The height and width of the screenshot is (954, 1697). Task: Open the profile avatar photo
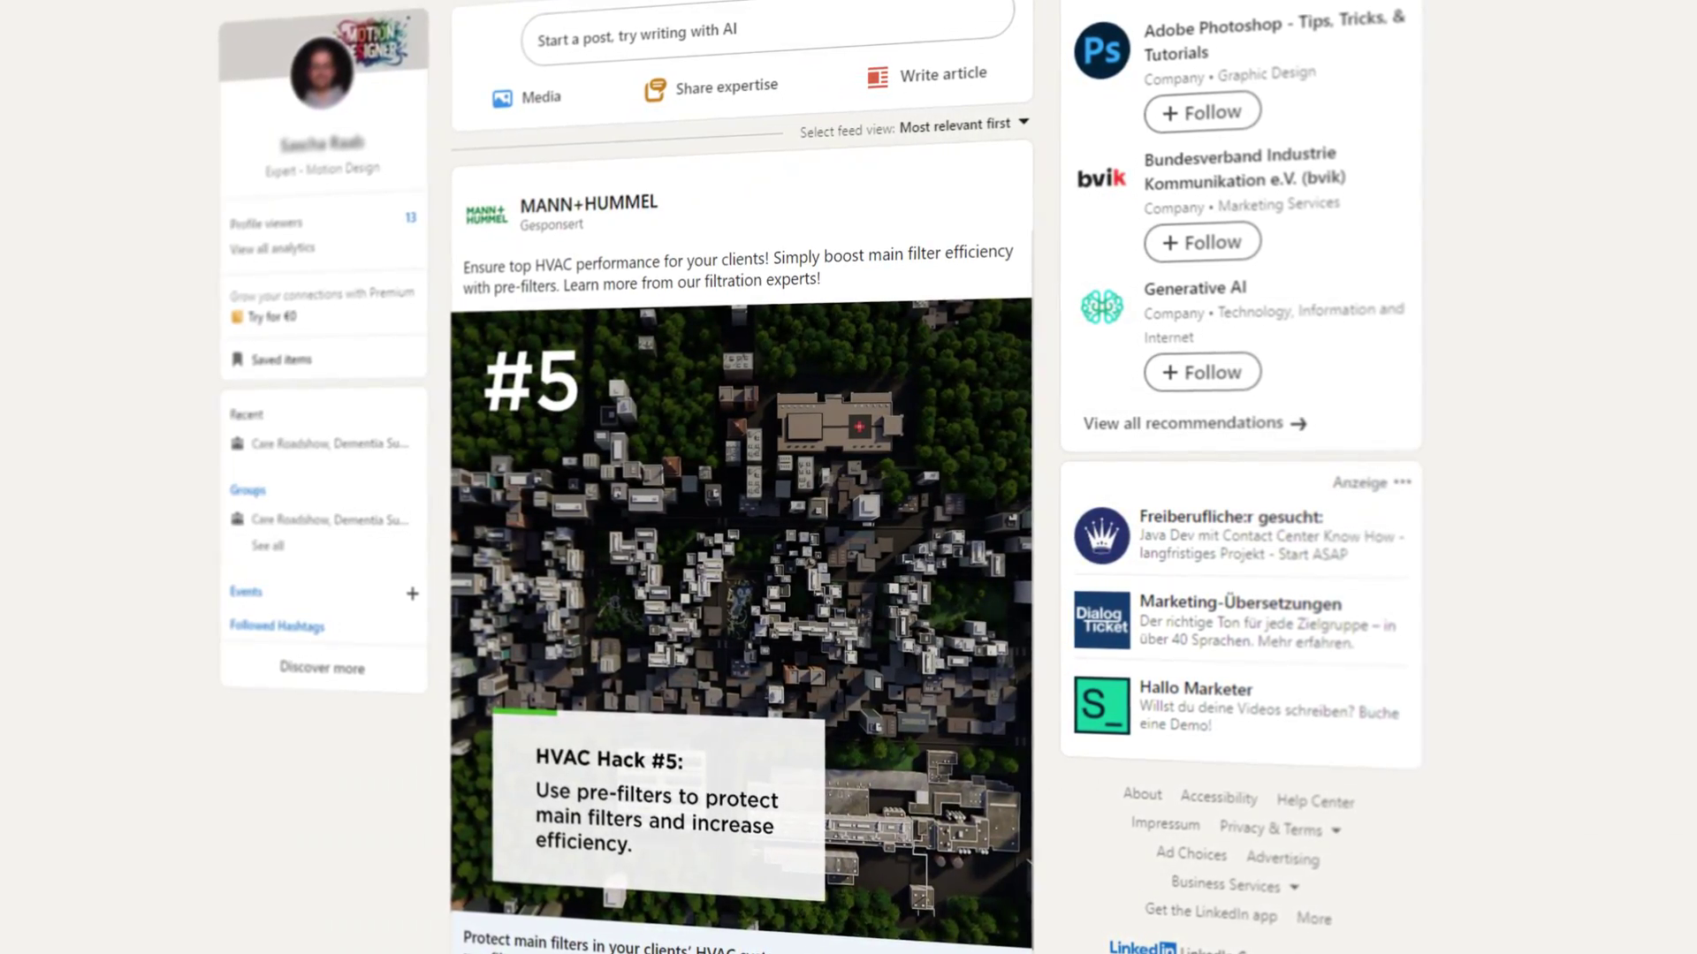[322, 73]
